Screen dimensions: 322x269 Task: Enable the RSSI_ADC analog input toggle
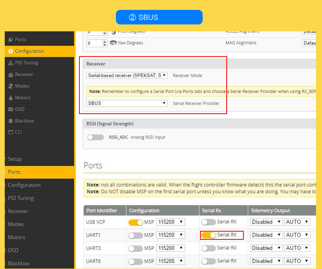(x=95, y=137)
